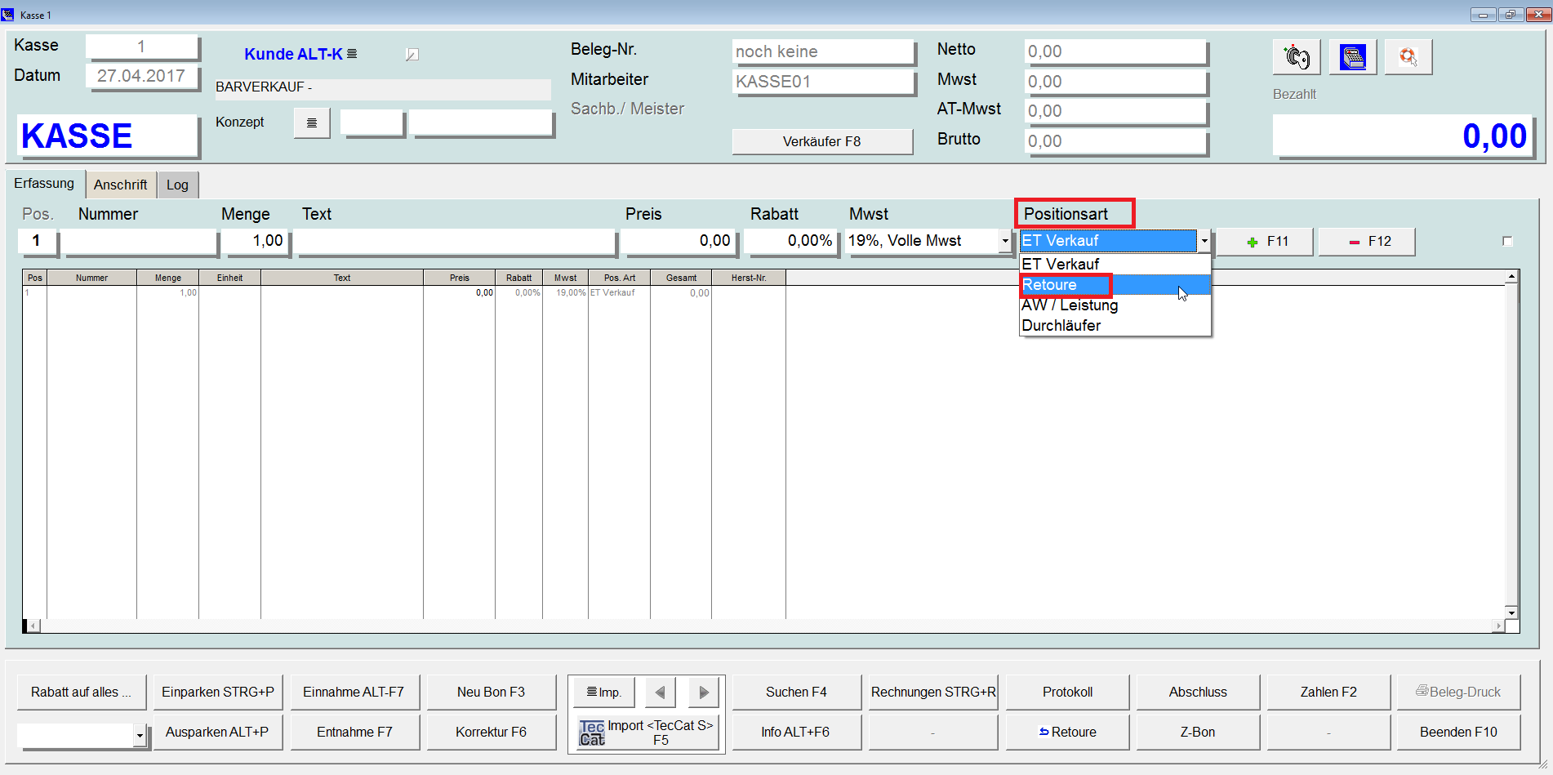This screenshot has width=1553, height=775.
Task: Open Rechnungen STRG+R
Action: point(933,693)
